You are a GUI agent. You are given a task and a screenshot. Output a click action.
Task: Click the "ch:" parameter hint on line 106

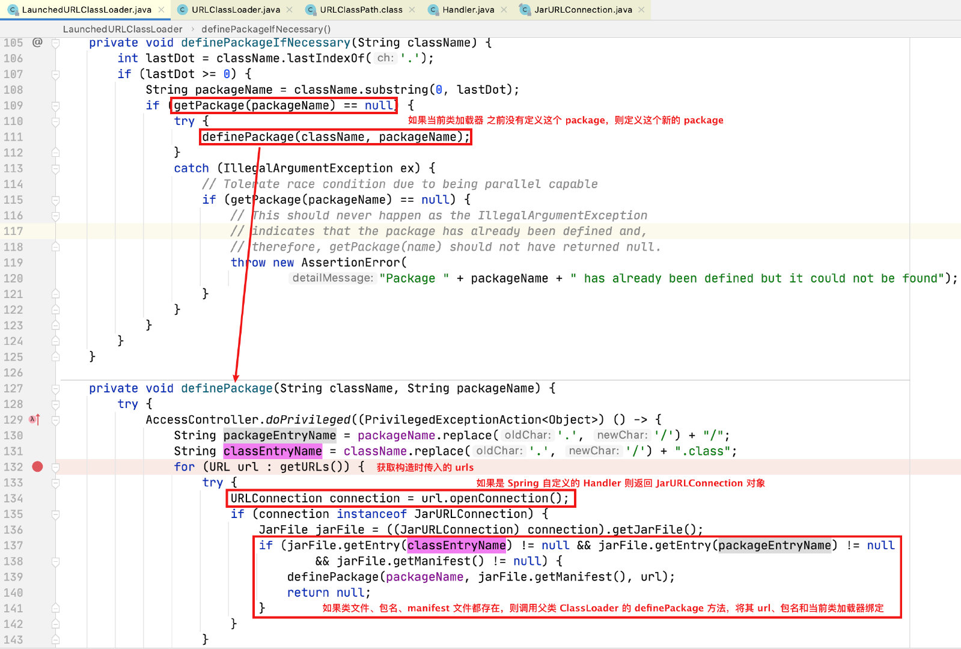385,58
